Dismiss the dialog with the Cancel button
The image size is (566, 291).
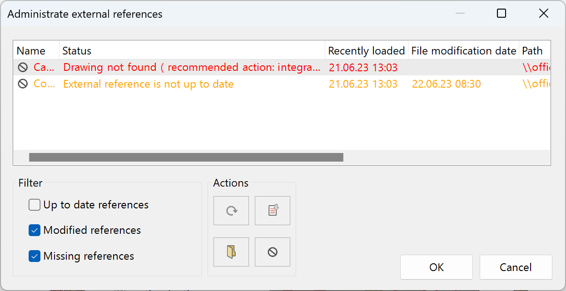point(516,267)
